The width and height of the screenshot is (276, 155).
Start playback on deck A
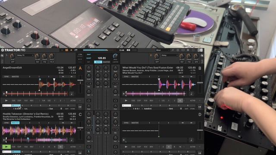[6, 100]
